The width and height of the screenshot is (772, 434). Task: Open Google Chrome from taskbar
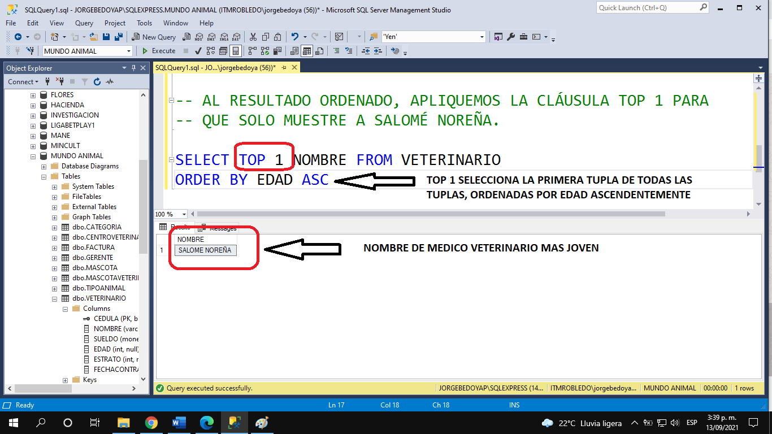(x=151, y=422)
